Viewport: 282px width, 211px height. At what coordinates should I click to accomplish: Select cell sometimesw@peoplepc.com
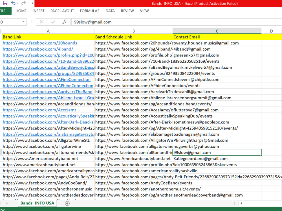click(x=217, y=122)
